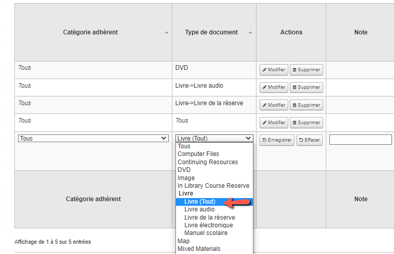This screenshot has width=394, height=254.
Task: Collapse the Type de document dropdown
Action: click(x=214, y=139)
